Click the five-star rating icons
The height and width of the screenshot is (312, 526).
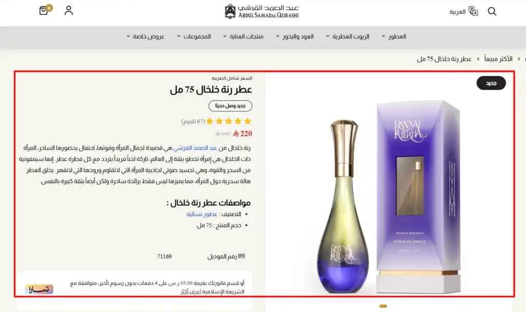(x=229, y=121)
